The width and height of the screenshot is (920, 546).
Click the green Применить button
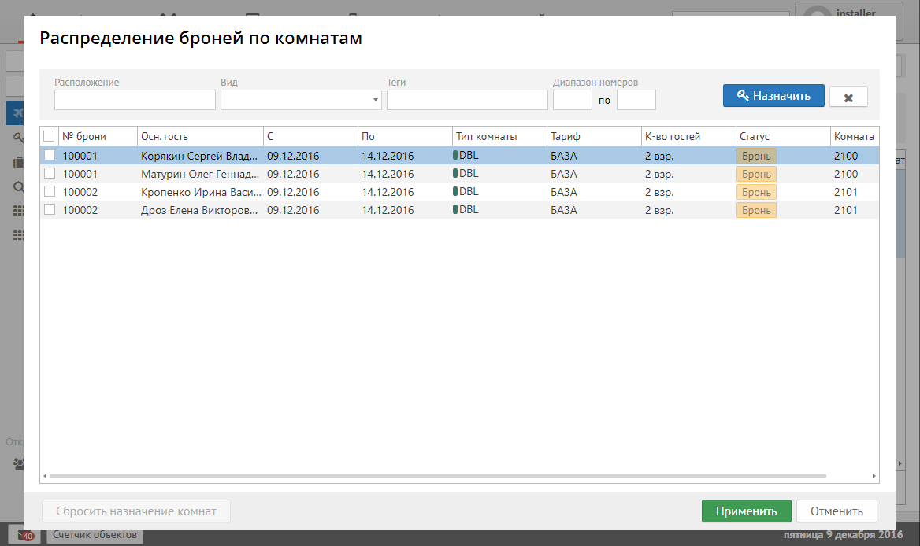[746, 511]
